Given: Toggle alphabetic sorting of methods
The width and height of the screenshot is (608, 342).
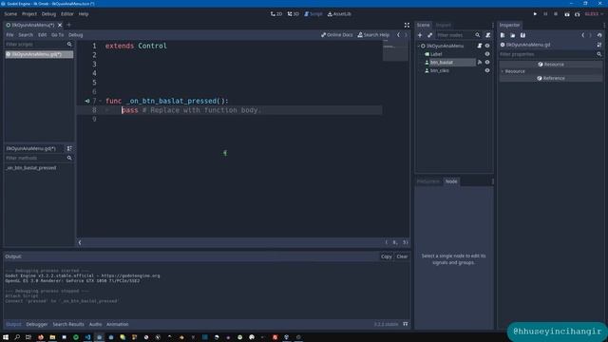Looking at the screenshot, I should 69,148.
